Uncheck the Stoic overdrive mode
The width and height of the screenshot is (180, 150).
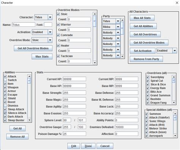58,14
